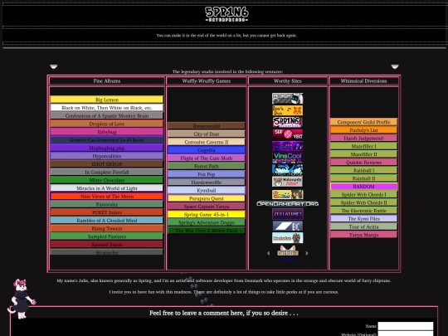This screenshot has width=448, height=336.
Task: Select the Worthy Sites column header
Action: tap(287, 80)
